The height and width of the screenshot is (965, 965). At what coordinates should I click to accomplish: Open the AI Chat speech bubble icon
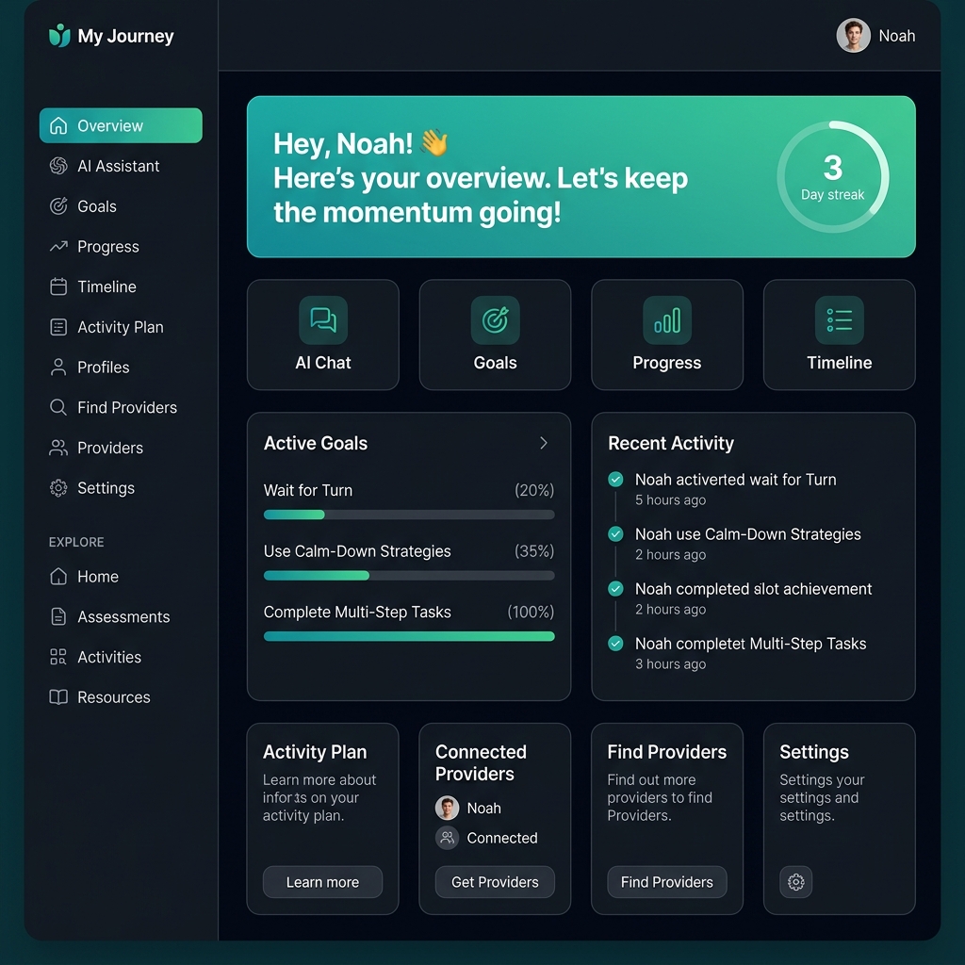322,319
